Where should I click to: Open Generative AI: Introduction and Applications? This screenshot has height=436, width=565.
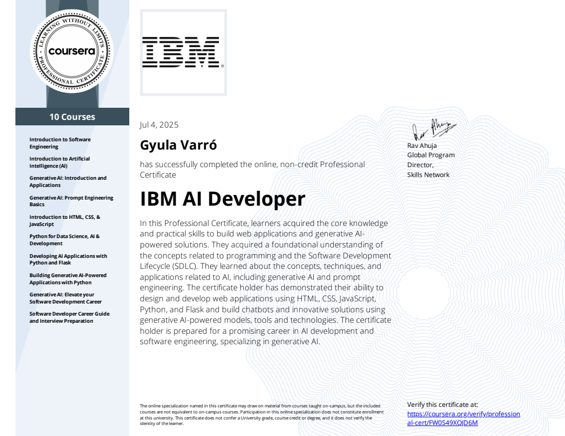pyautogui.click(x=68, y=181)
